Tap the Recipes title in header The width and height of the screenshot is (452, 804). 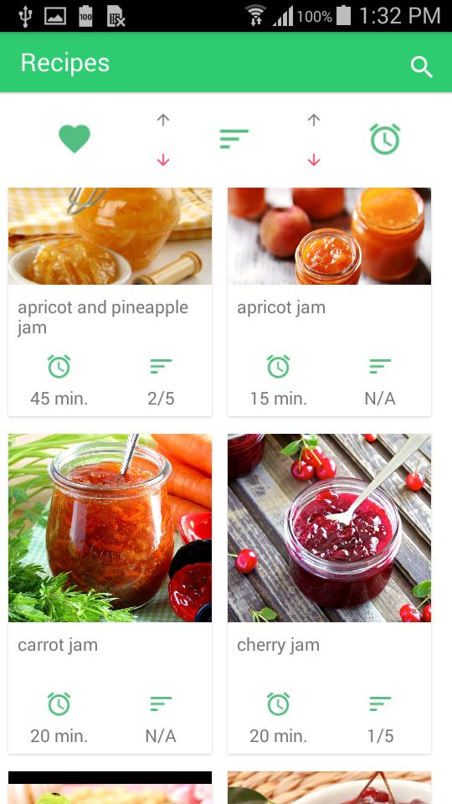pyautogui.click(x=65, y=63)
